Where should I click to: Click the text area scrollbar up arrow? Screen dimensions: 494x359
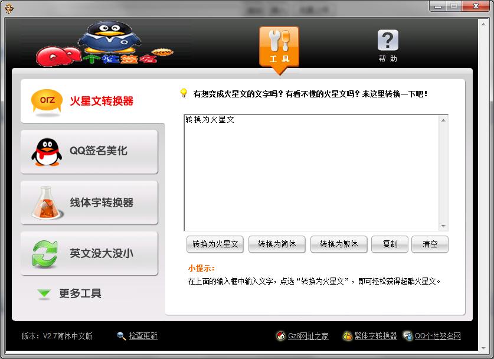pos(443,120)
